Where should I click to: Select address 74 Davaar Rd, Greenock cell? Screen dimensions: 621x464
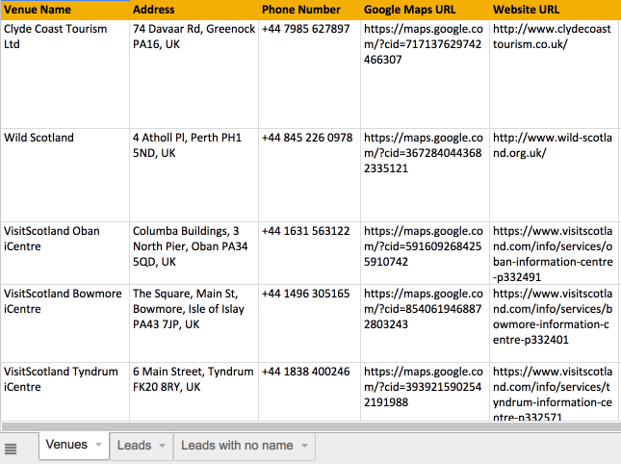194,74
